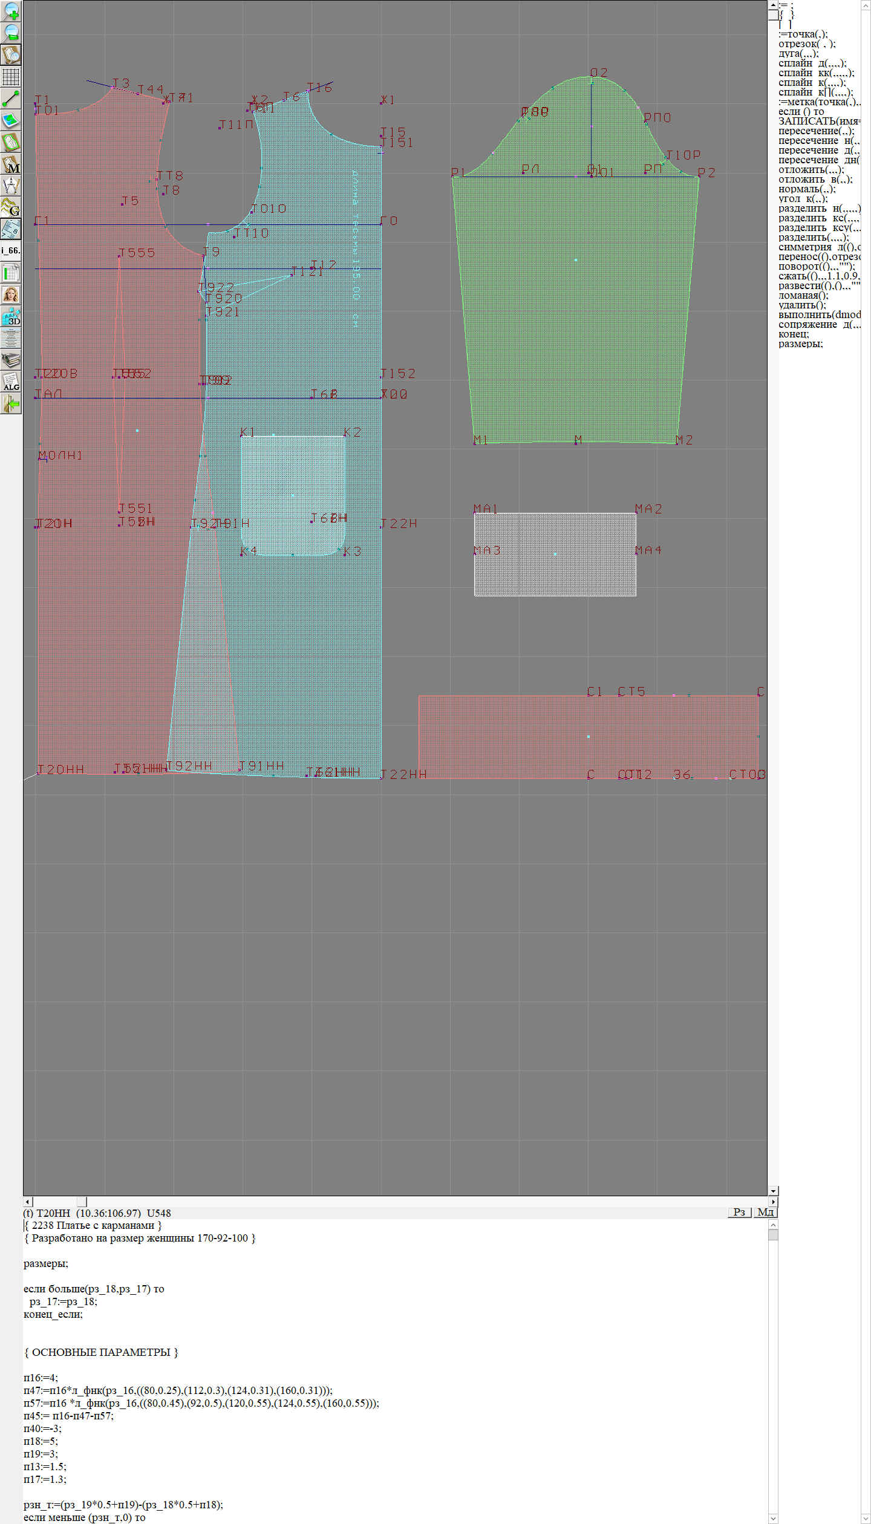The image size is (871, 1524).
Task: Toggle the measurement table numbers icon
Action: click(x=11, y=229)
